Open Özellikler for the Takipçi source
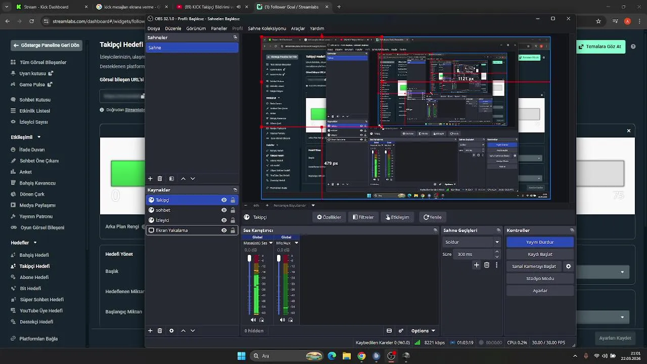Viewport: 647px width, 364px height. tap(329, 217)
